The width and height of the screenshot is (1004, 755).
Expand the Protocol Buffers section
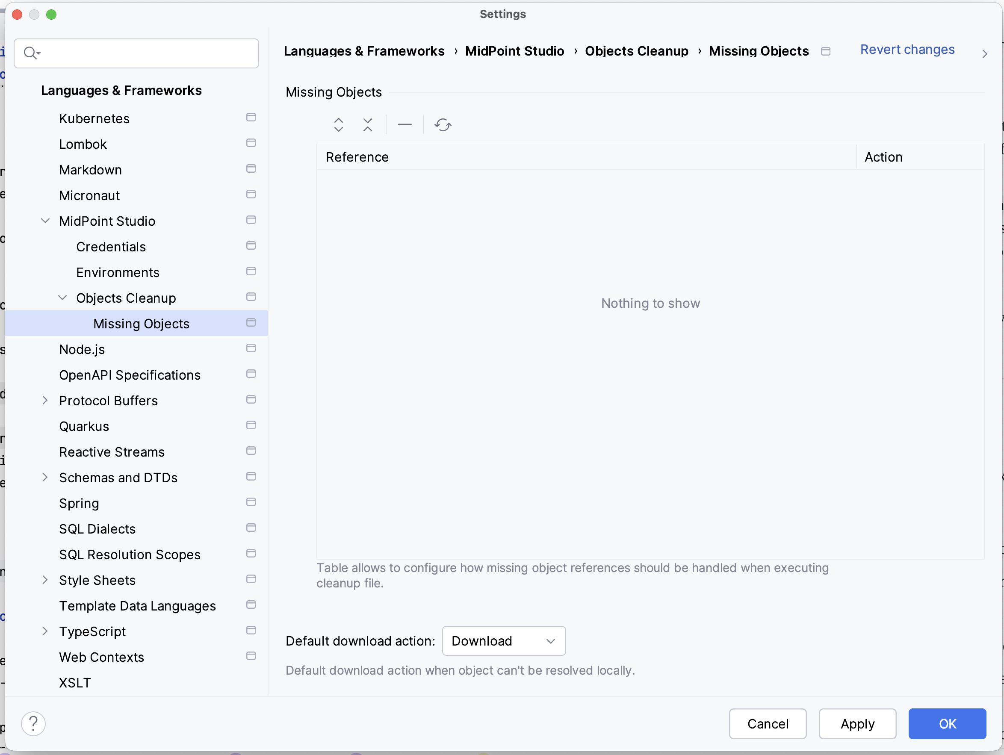pos(45,400)
